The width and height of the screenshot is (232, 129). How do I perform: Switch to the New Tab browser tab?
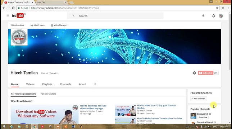click(x=50, y=3)
